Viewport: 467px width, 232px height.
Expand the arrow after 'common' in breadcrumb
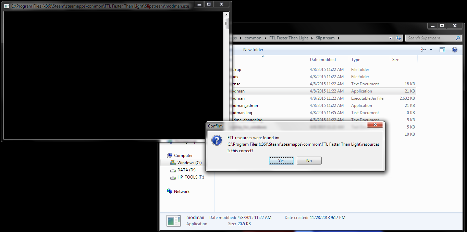265,38
